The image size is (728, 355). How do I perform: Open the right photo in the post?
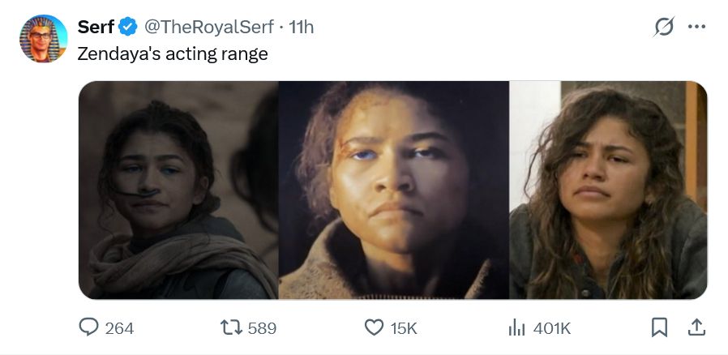(608, 190)
